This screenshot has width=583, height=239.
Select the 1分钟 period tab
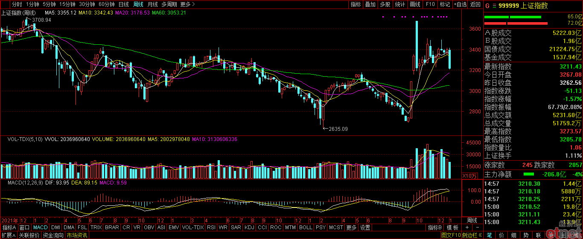coord(32,4)
